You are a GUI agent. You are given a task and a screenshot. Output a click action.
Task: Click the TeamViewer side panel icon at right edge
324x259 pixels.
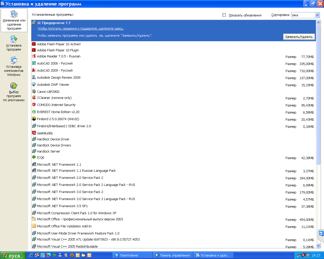(x=321, y=233)
